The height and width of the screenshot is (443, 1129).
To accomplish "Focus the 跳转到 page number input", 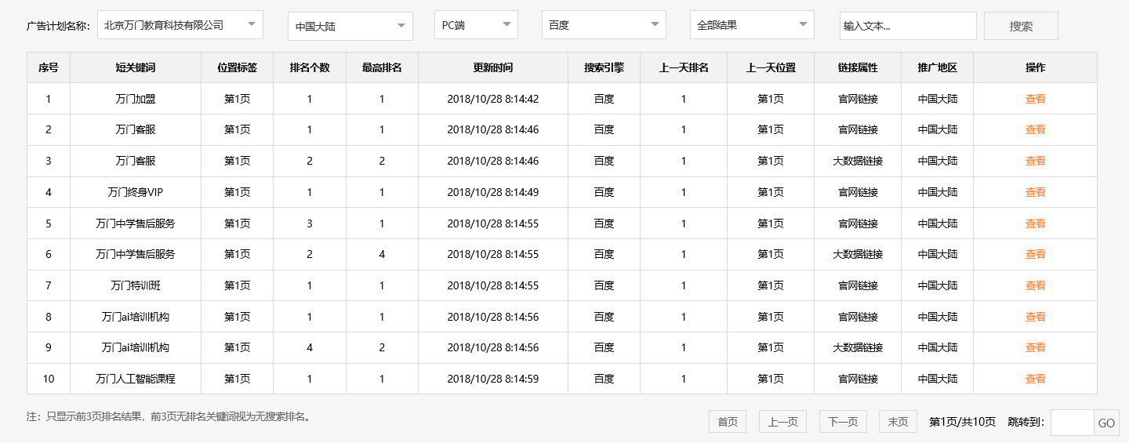I will [x=1072, y=423].
